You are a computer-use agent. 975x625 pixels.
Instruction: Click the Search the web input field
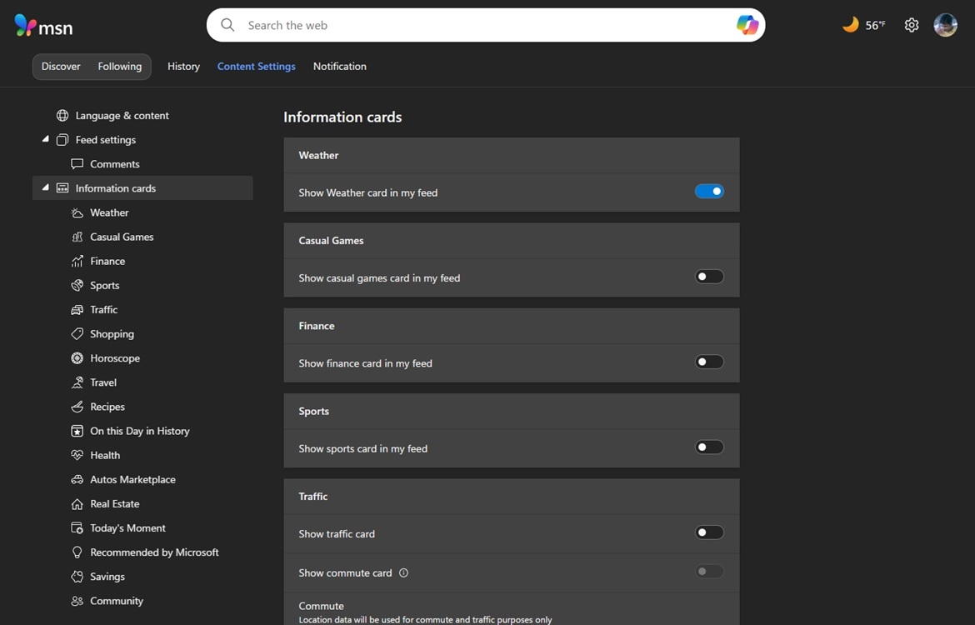coord(417,25)
